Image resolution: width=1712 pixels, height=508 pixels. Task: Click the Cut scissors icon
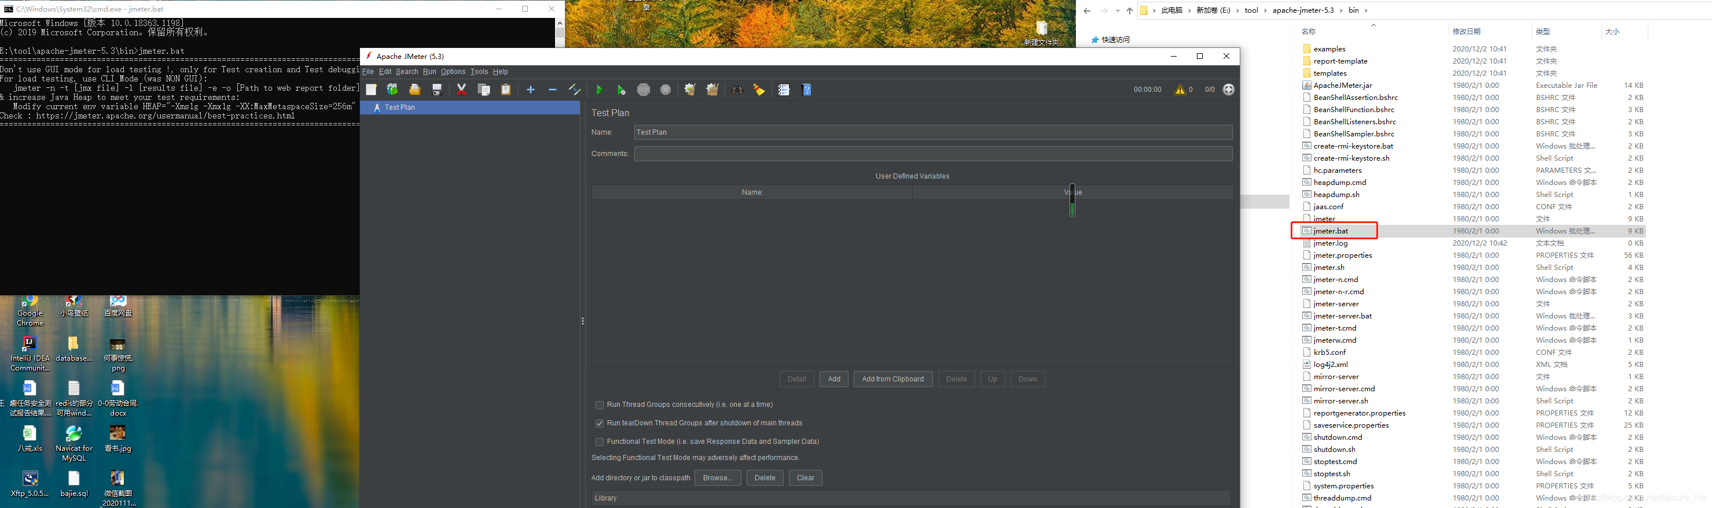(x=461, y=90)
